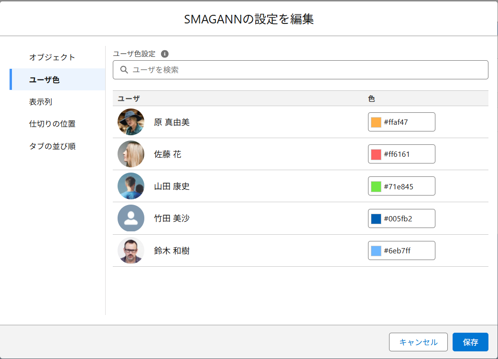
Task: Click 原 真由美's profile avatar
Action: 131,122
